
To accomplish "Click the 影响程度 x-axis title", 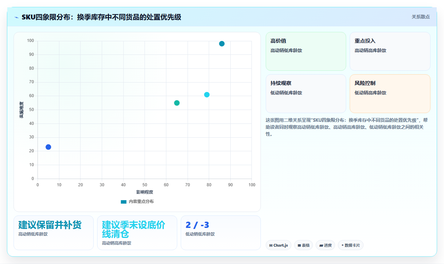I will click(x=145, y=192).
